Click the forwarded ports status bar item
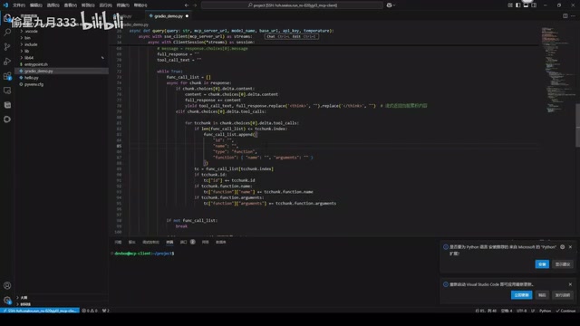580x326 pixels. [x=105, y=311]
